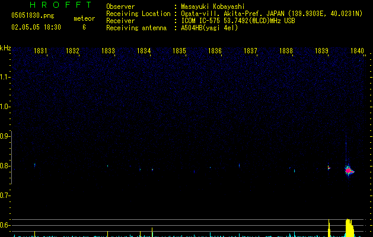The height and width of the screenshot is (237, 373).
Task: Click the 1839 time marker
Action: click(x=321, y=50)
